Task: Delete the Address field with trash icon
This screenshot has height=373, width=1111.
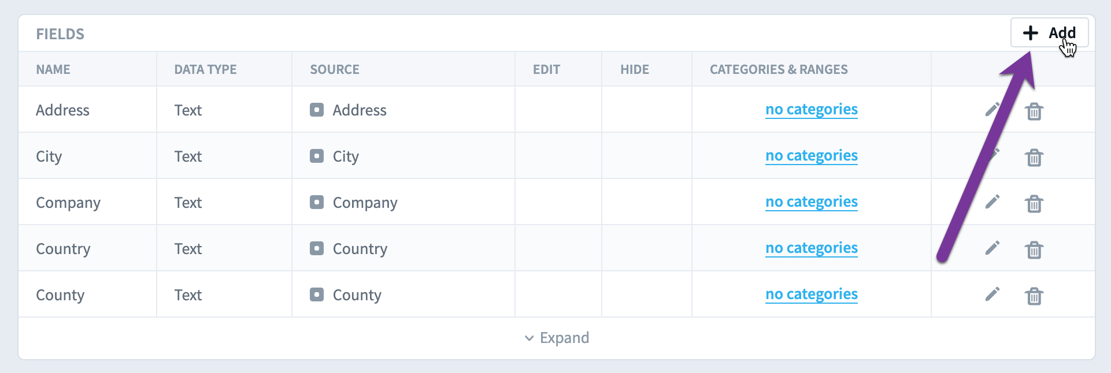Action: (x=1034, y=111)
